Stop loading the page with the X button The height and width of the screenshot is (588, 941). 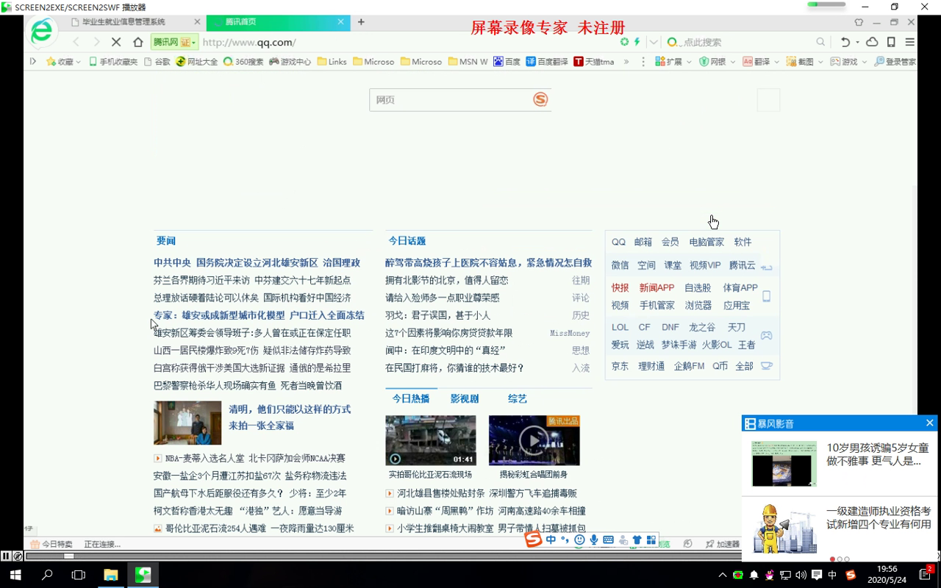[x=116, y=42]
